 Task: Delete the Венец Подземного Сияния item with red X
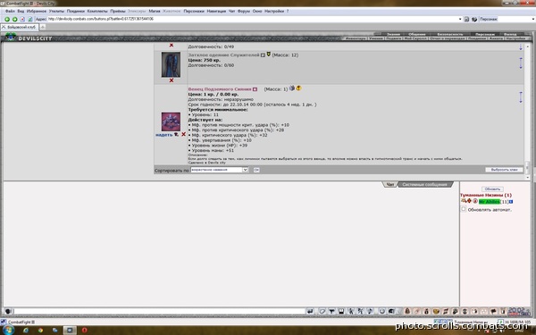click(183, 134)
